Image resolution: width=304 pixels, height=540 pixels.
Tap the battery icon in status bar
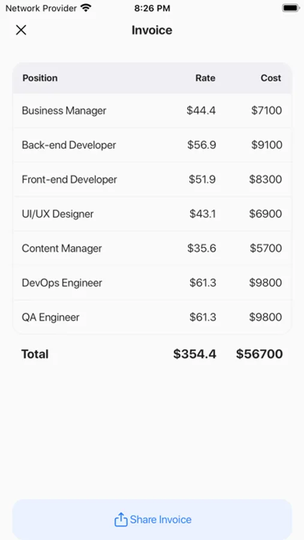pyautogui.click(x=291, y=8)
